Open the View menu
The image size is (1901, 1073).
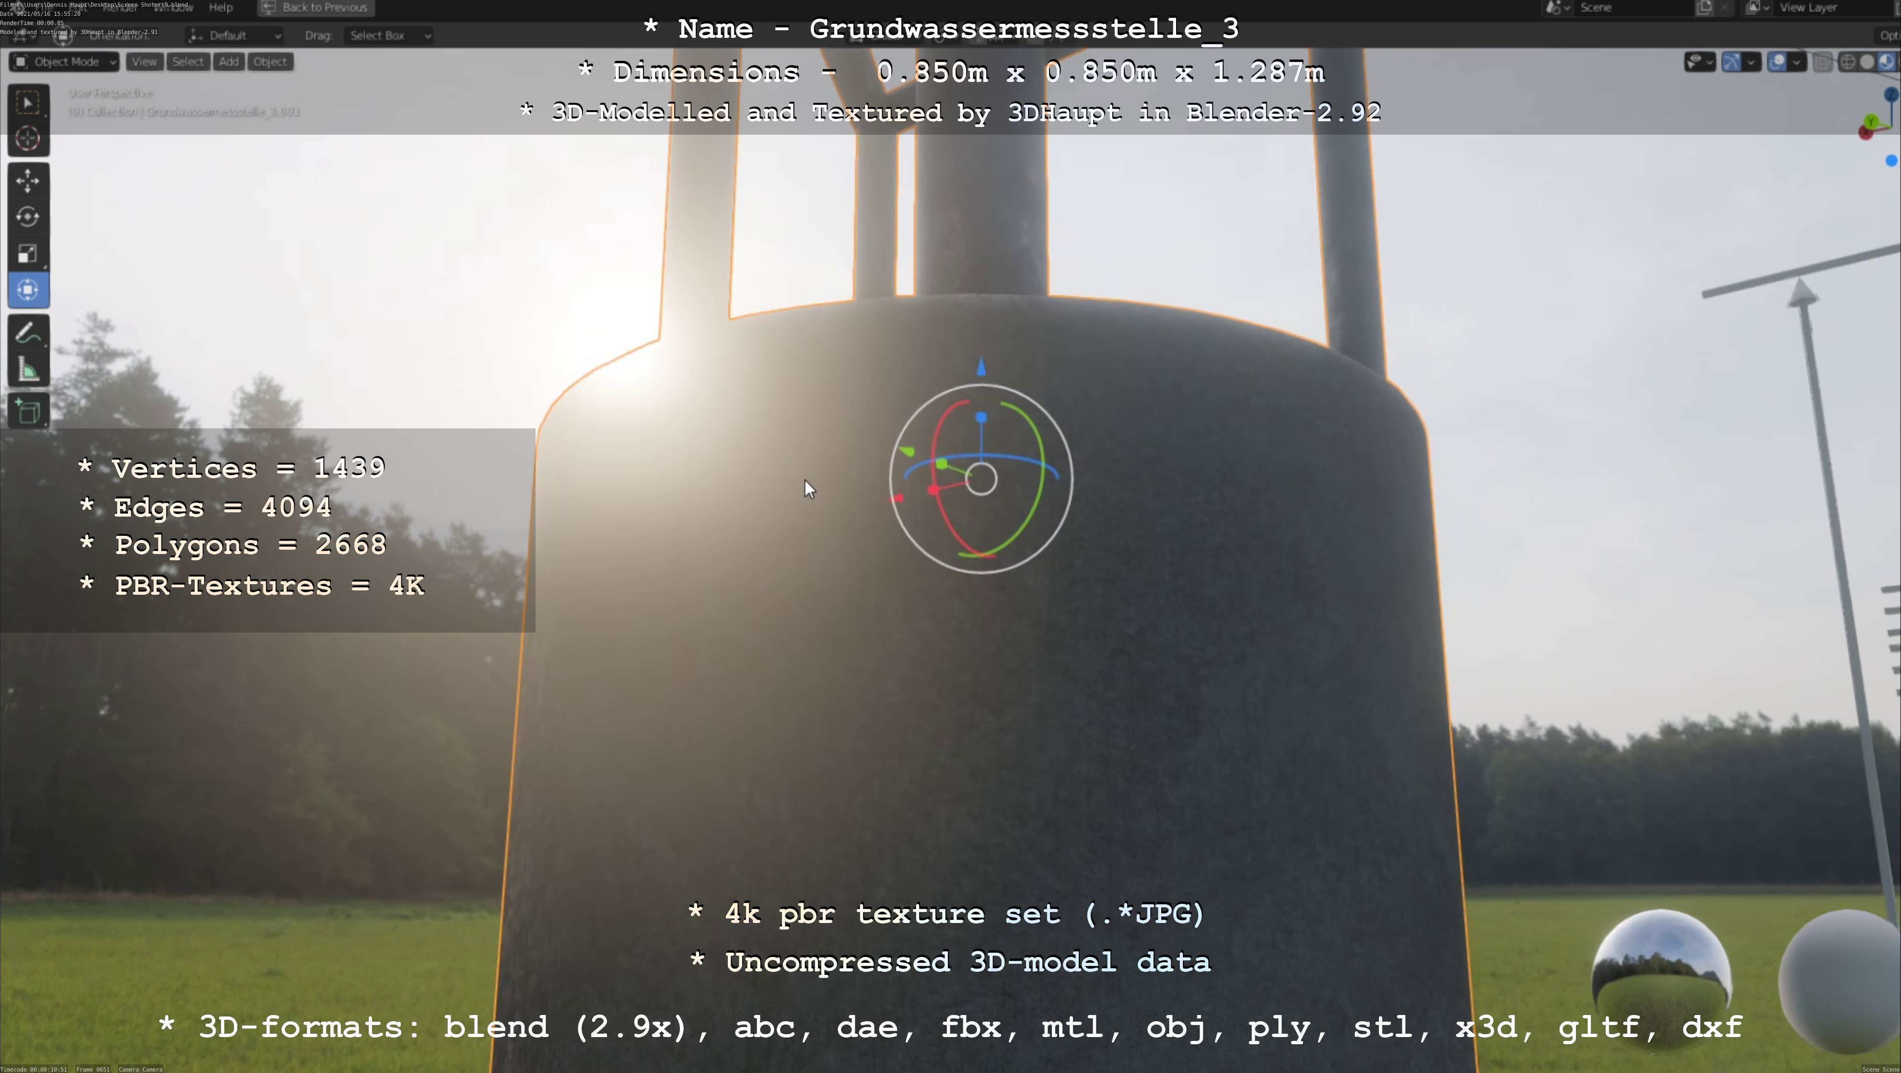coord(144,62)
